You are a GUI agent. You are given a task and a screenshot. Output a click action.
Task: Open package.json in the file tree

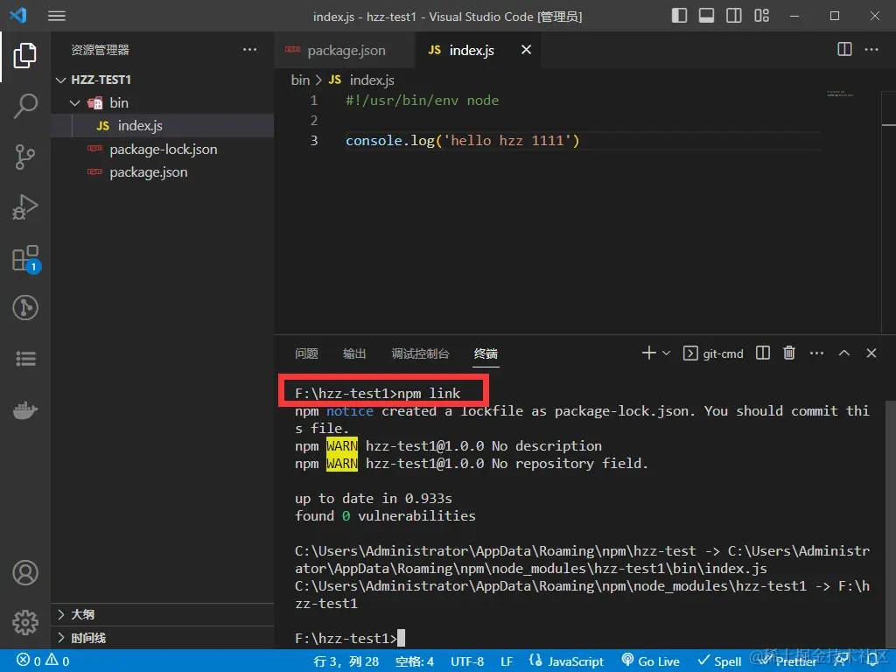tap(163, 172)
